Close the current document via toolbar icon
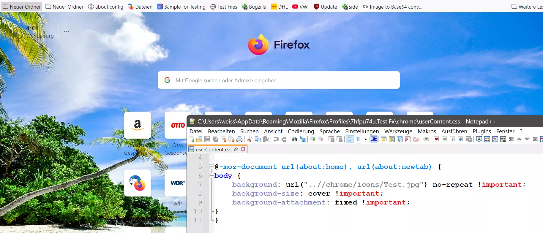This screenshot has width=543, height=233. click(x=223, y=139)
